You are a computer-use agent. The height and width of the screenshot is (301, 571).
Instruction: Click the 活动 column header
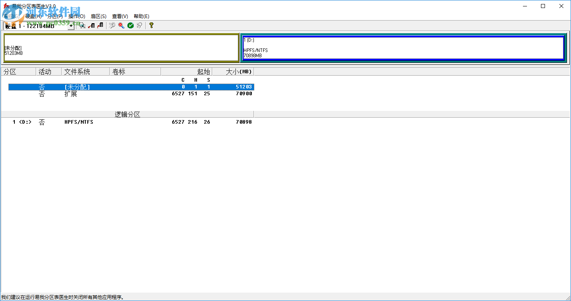(48, 72)
